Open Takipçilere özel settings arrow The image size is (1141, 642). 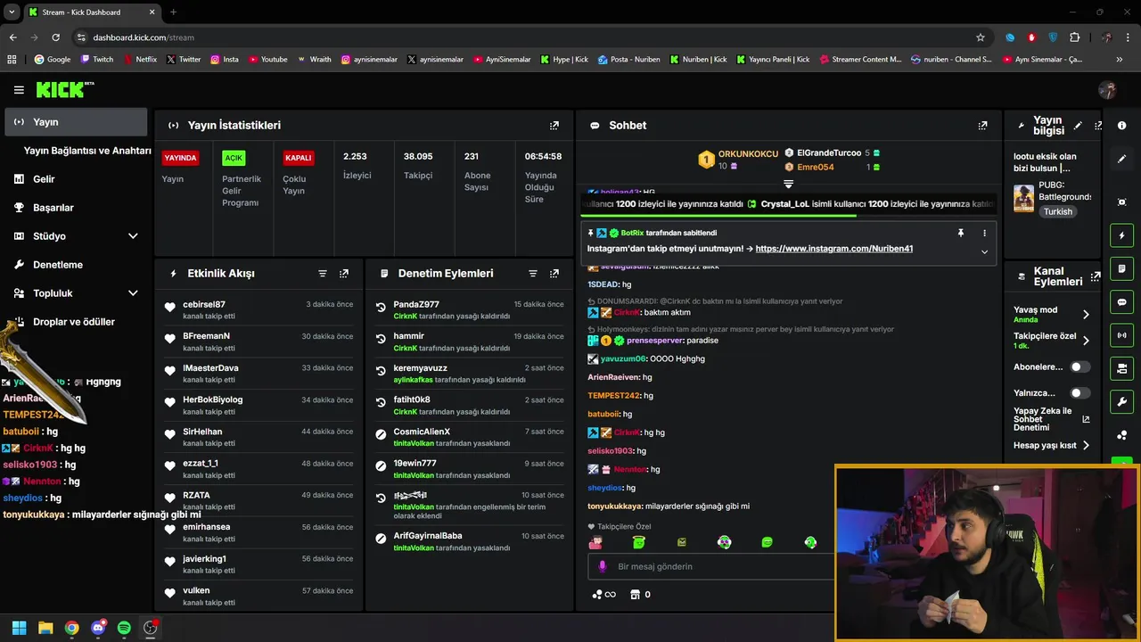pyautogui.click(x=1086, y=341)
